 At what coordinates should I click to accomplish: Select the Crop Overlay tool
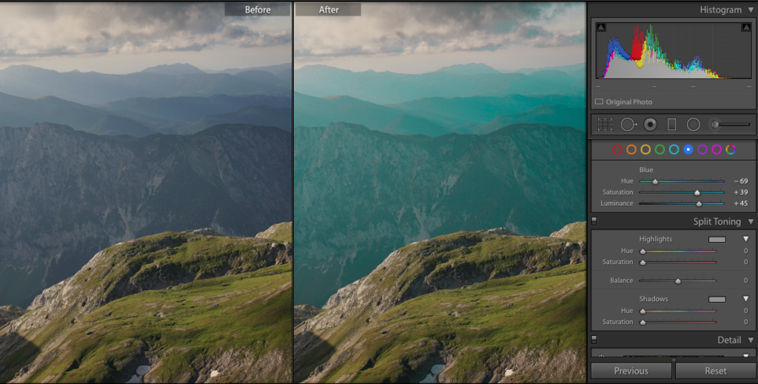[606, 124]
